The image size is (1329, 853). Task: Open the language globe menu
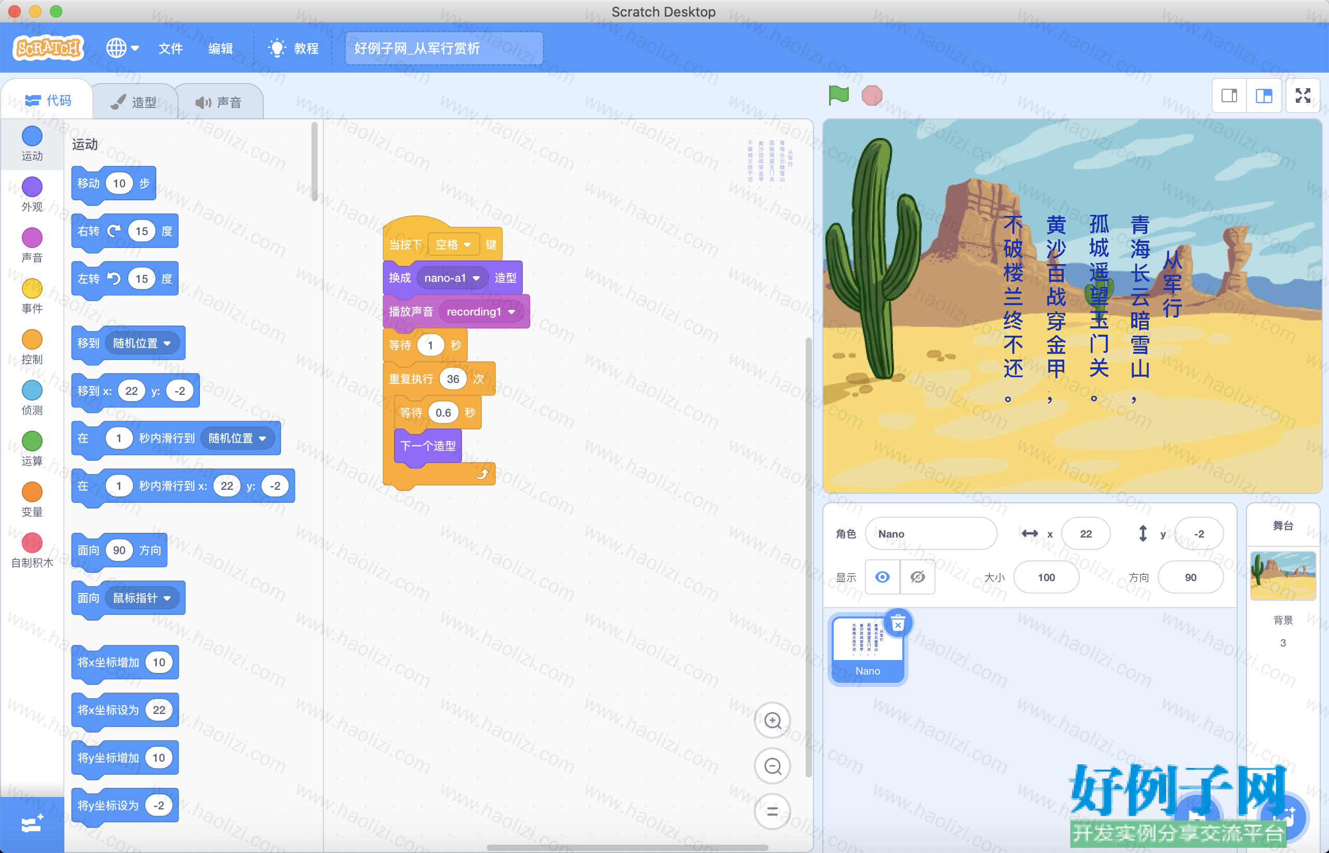pos(122,48)
